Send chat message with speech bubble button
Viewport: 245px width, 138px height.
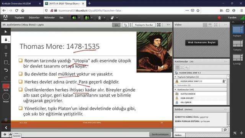click(x=225, y=130)
